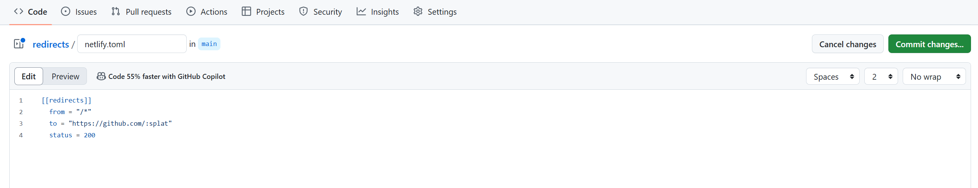
Task: Click the Pull requests icon
Action: click(116, 12)
